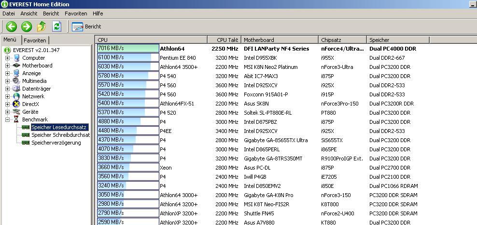Select the Multimedia icon in tree
The height and width of the screenshot is (225, 477).
pyautogui.click(x=16, y=81)
